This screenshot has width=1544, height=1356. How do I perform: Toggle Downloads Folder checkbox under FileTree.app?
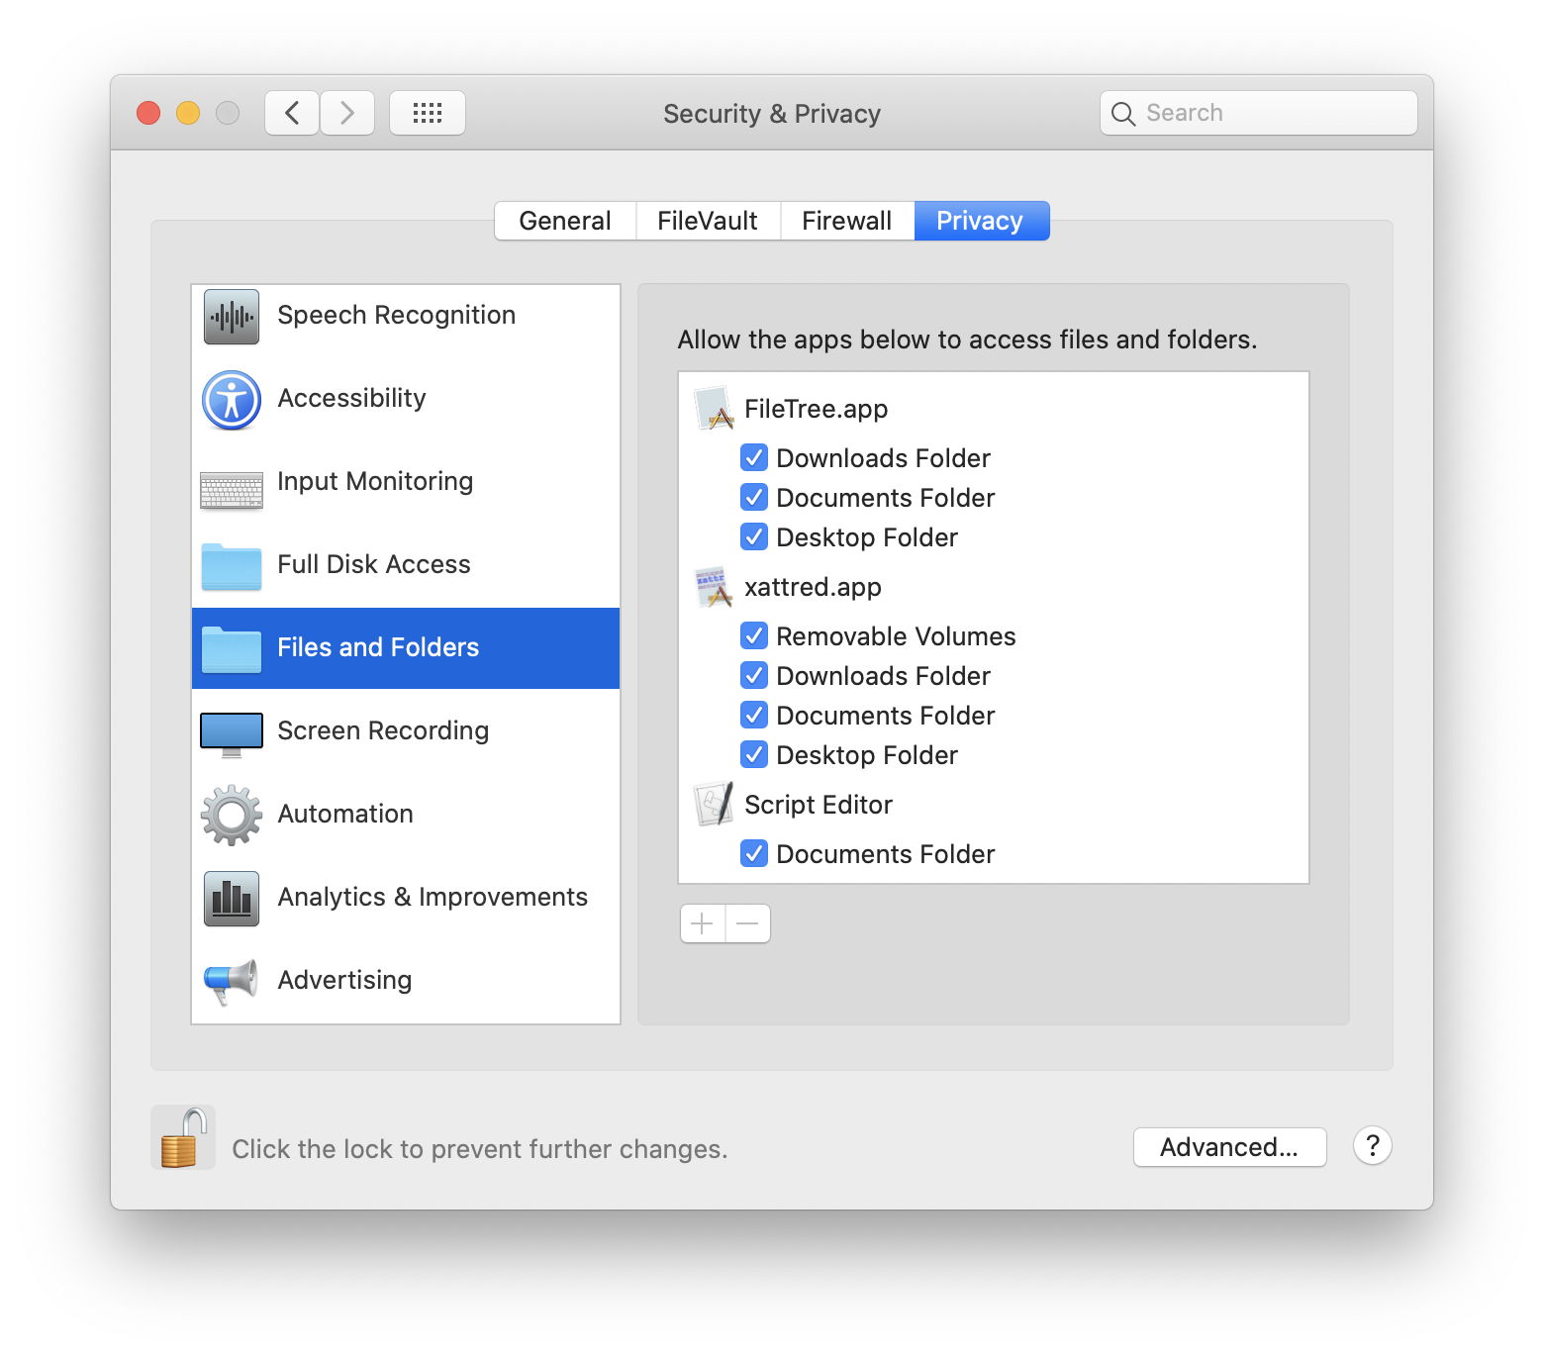pyautogui.click(x=754, y=457)
